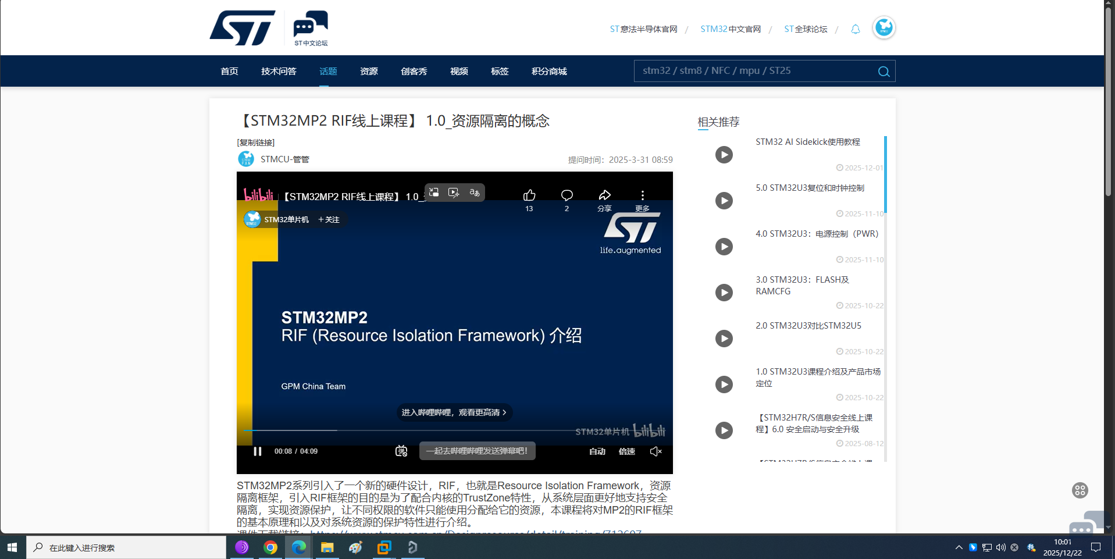
Task: Open File Explorer from the taskbar
Action: [x=327, y=547]
